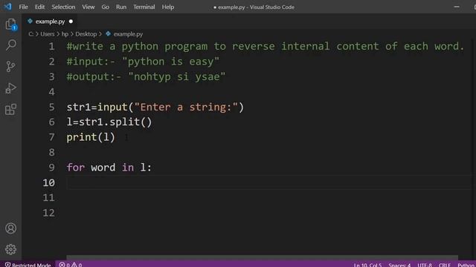Open the Terminal menu
This screenshot has width=476, height=267.
click(x=144, y=7)
